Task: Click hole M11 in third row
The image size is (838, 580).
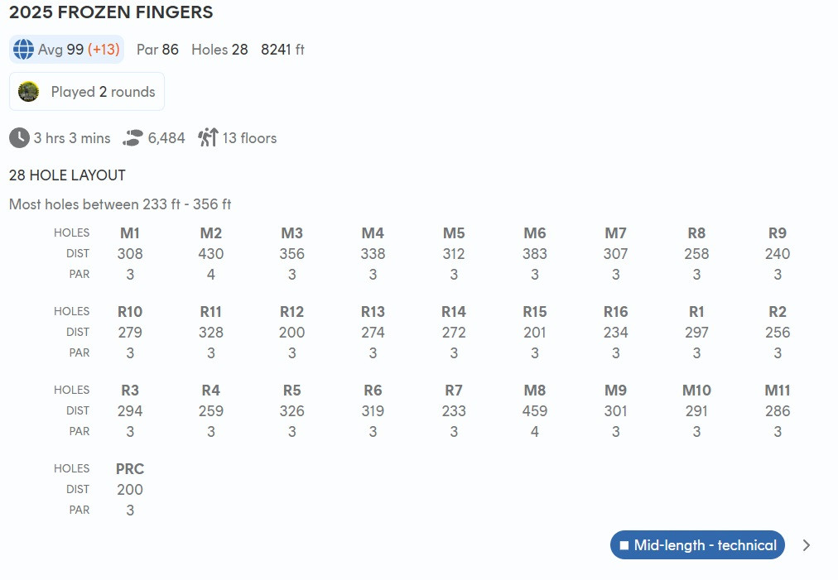Action: click(778, 391)
